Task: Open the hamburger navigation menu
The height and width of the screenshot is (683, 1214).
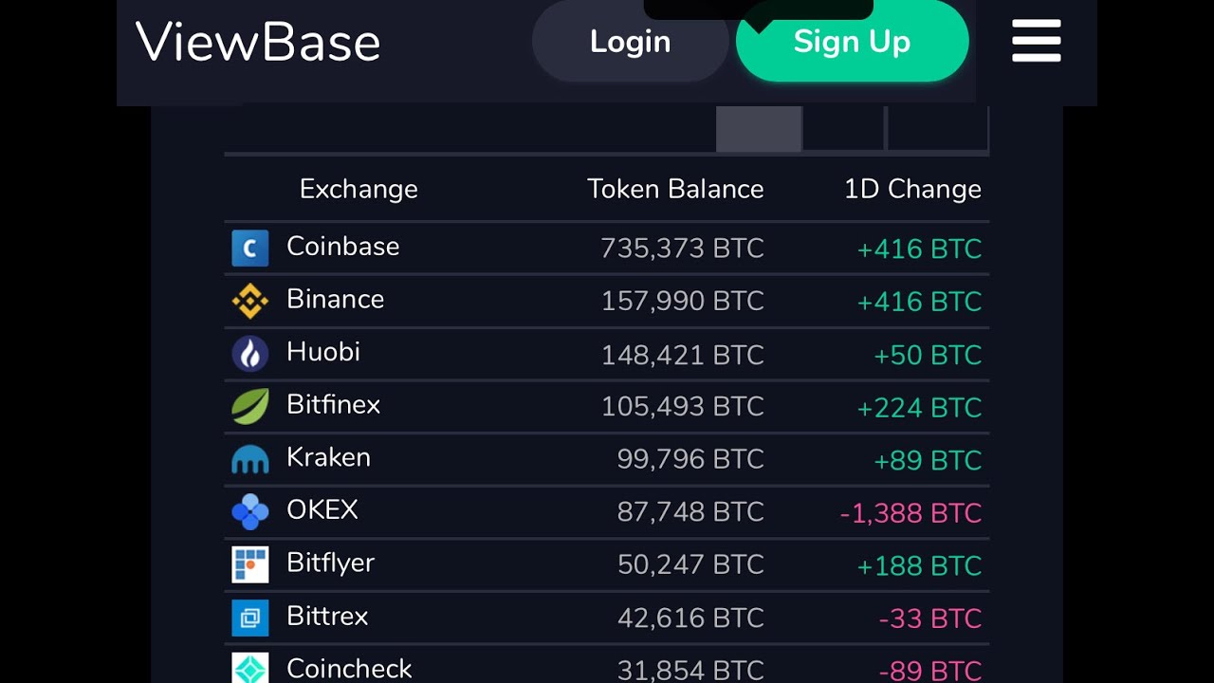Action: (1036, 42)
